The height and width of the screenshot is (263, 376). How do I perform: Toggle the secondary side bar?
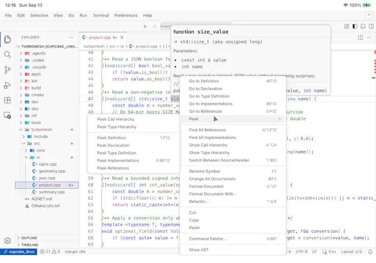371,26
